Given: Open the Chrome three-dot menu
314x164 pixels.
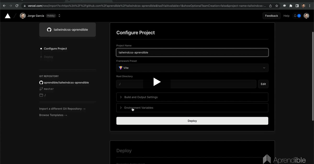Looking at the screenshot, I should click(310, 6).
